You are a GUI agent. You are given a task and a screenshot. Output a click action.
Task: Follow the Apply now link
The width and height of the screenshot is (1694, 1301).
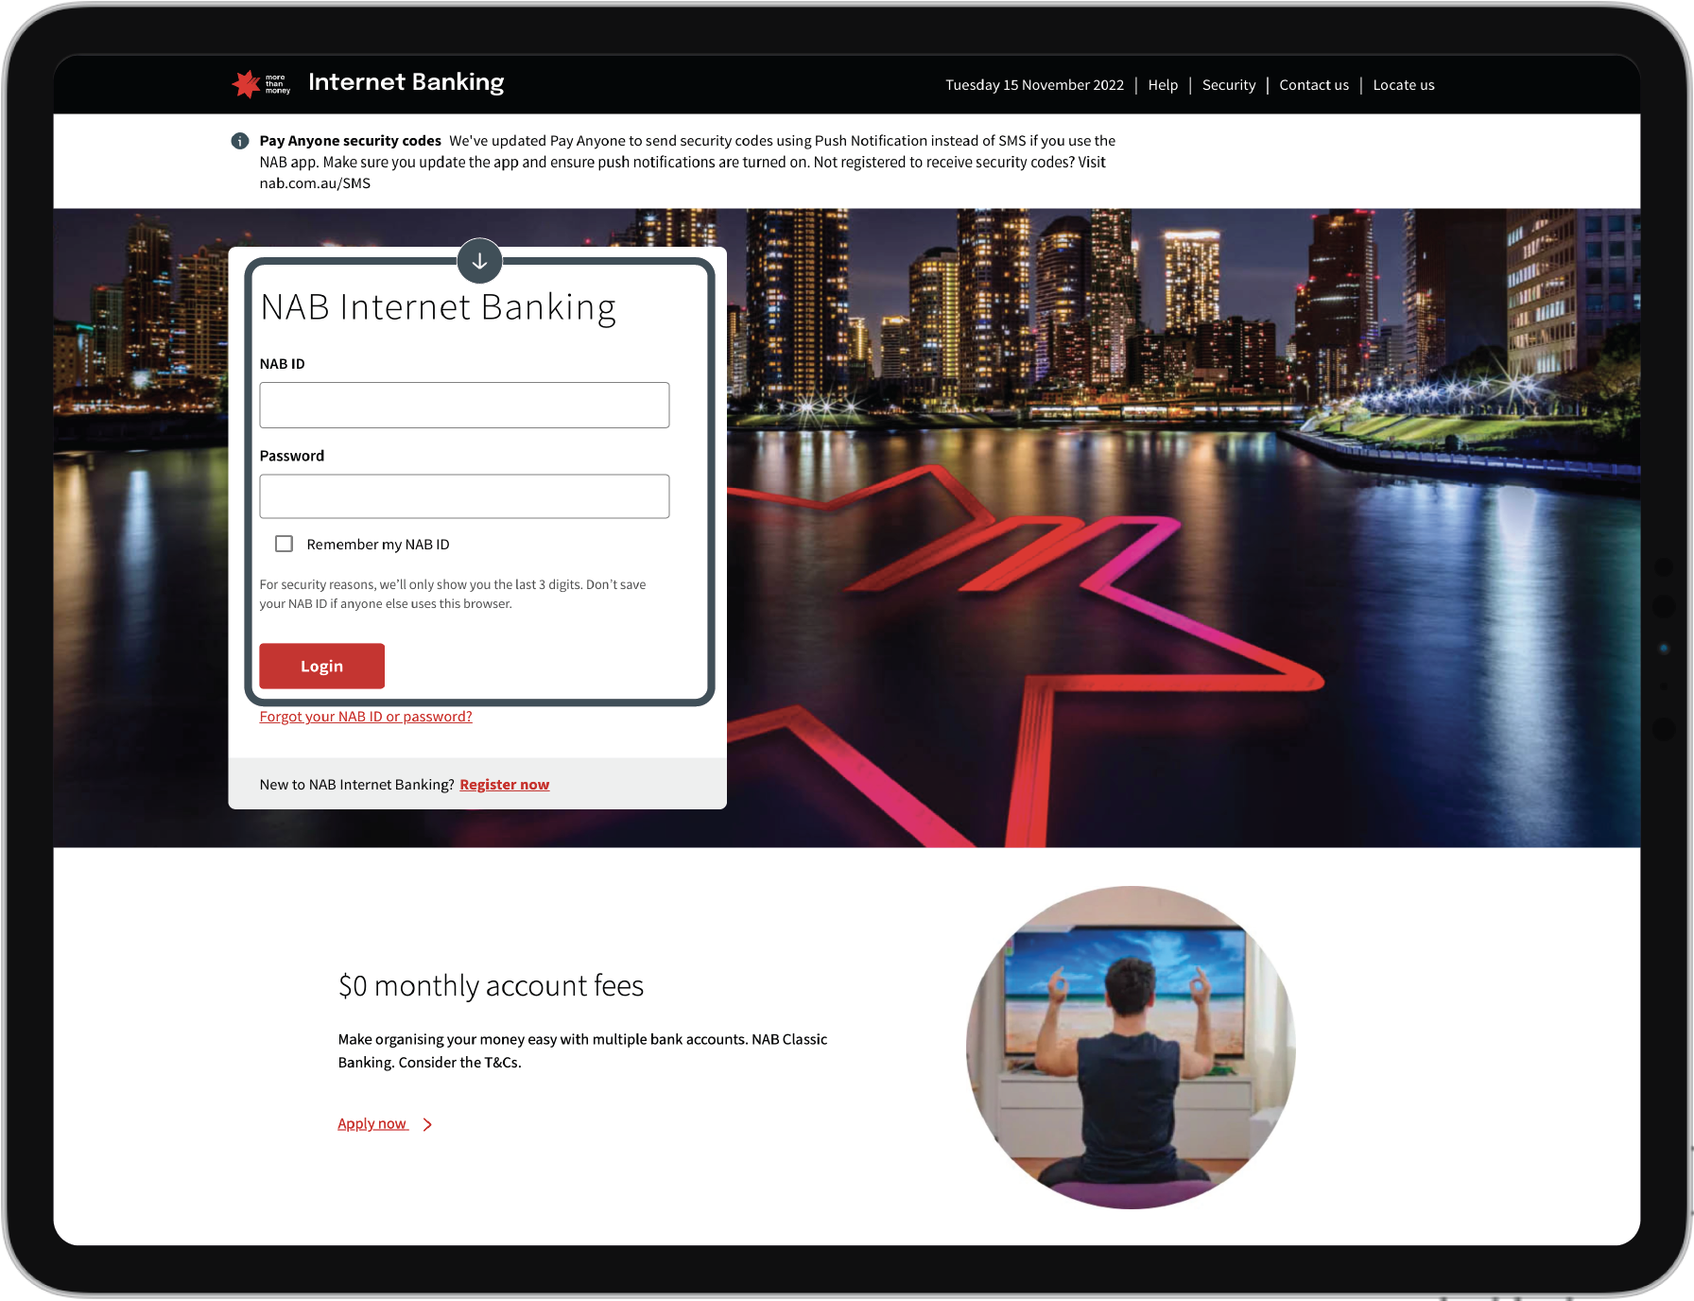pyautogui.click(x=372, y=1123)
